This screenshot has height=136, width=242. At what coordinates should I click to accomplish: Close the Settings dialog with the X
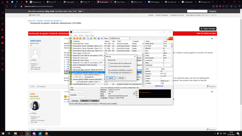(x=135, y=57)
